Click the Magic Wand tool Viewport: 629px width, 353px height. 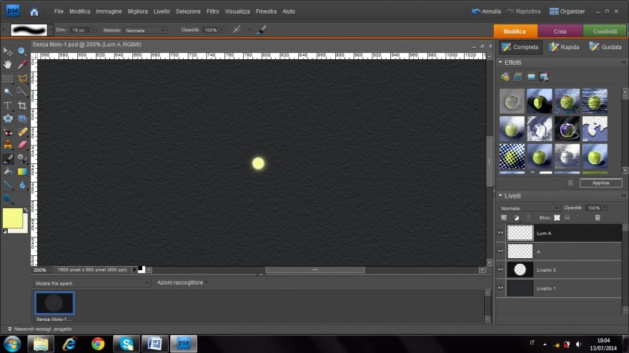tap(8, 91)
